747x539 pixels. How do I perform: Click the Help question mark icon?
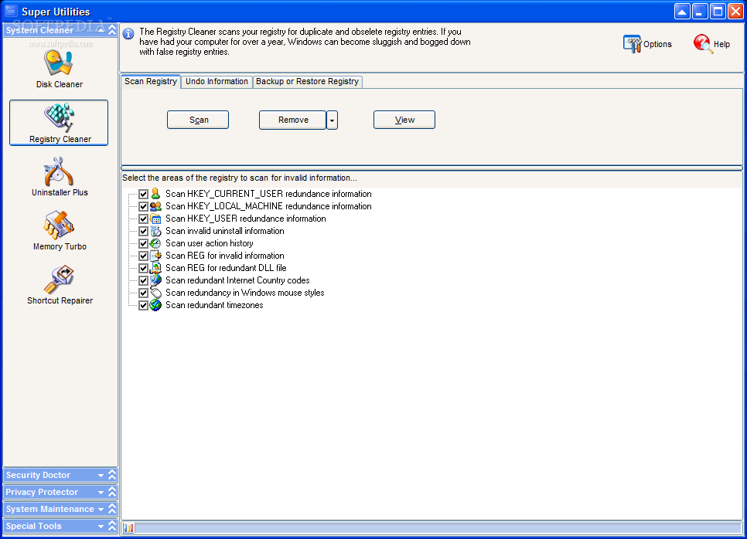[703, 44]
